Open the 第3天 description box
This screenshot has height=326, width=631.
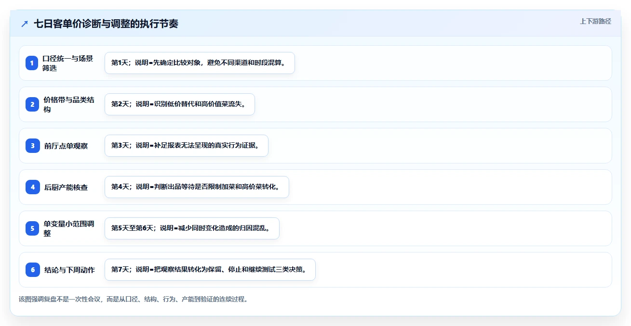186,146
